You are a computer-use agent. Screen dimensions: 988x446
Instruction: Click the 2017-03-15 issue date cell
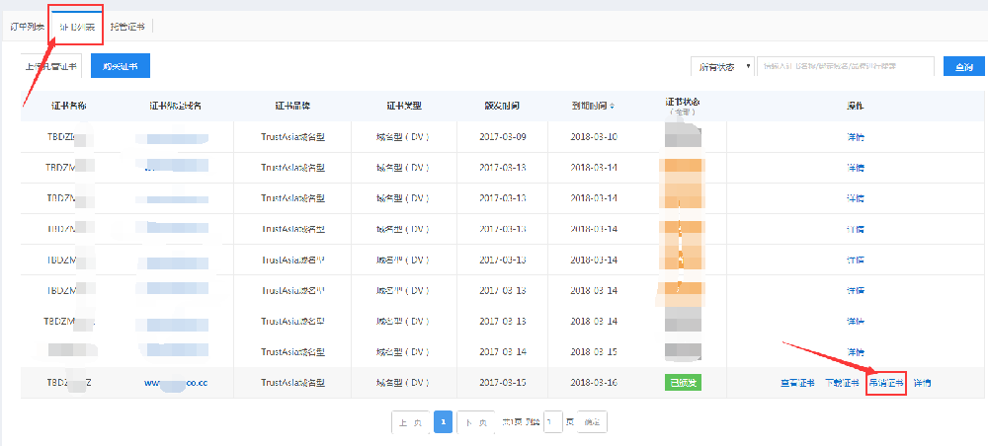[x=502, y=383]
